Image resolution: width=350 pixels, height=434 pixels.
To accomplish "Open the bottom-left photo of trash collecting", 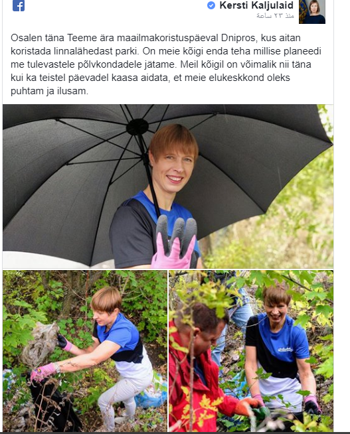I will click(x=85, y=351).
